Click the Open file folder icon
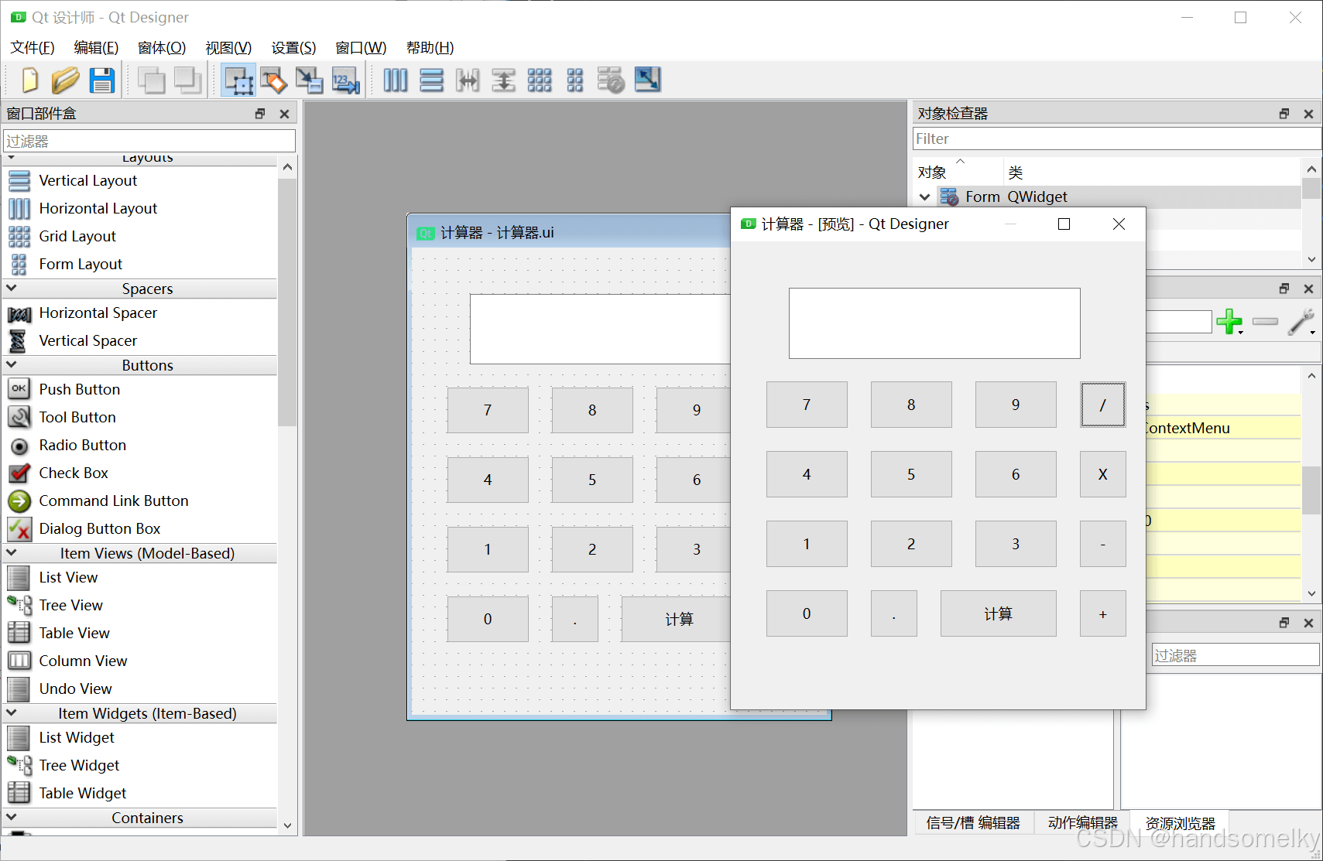Image resolution: width=1323 pixels, height=861 pixels. click(65, 80)
